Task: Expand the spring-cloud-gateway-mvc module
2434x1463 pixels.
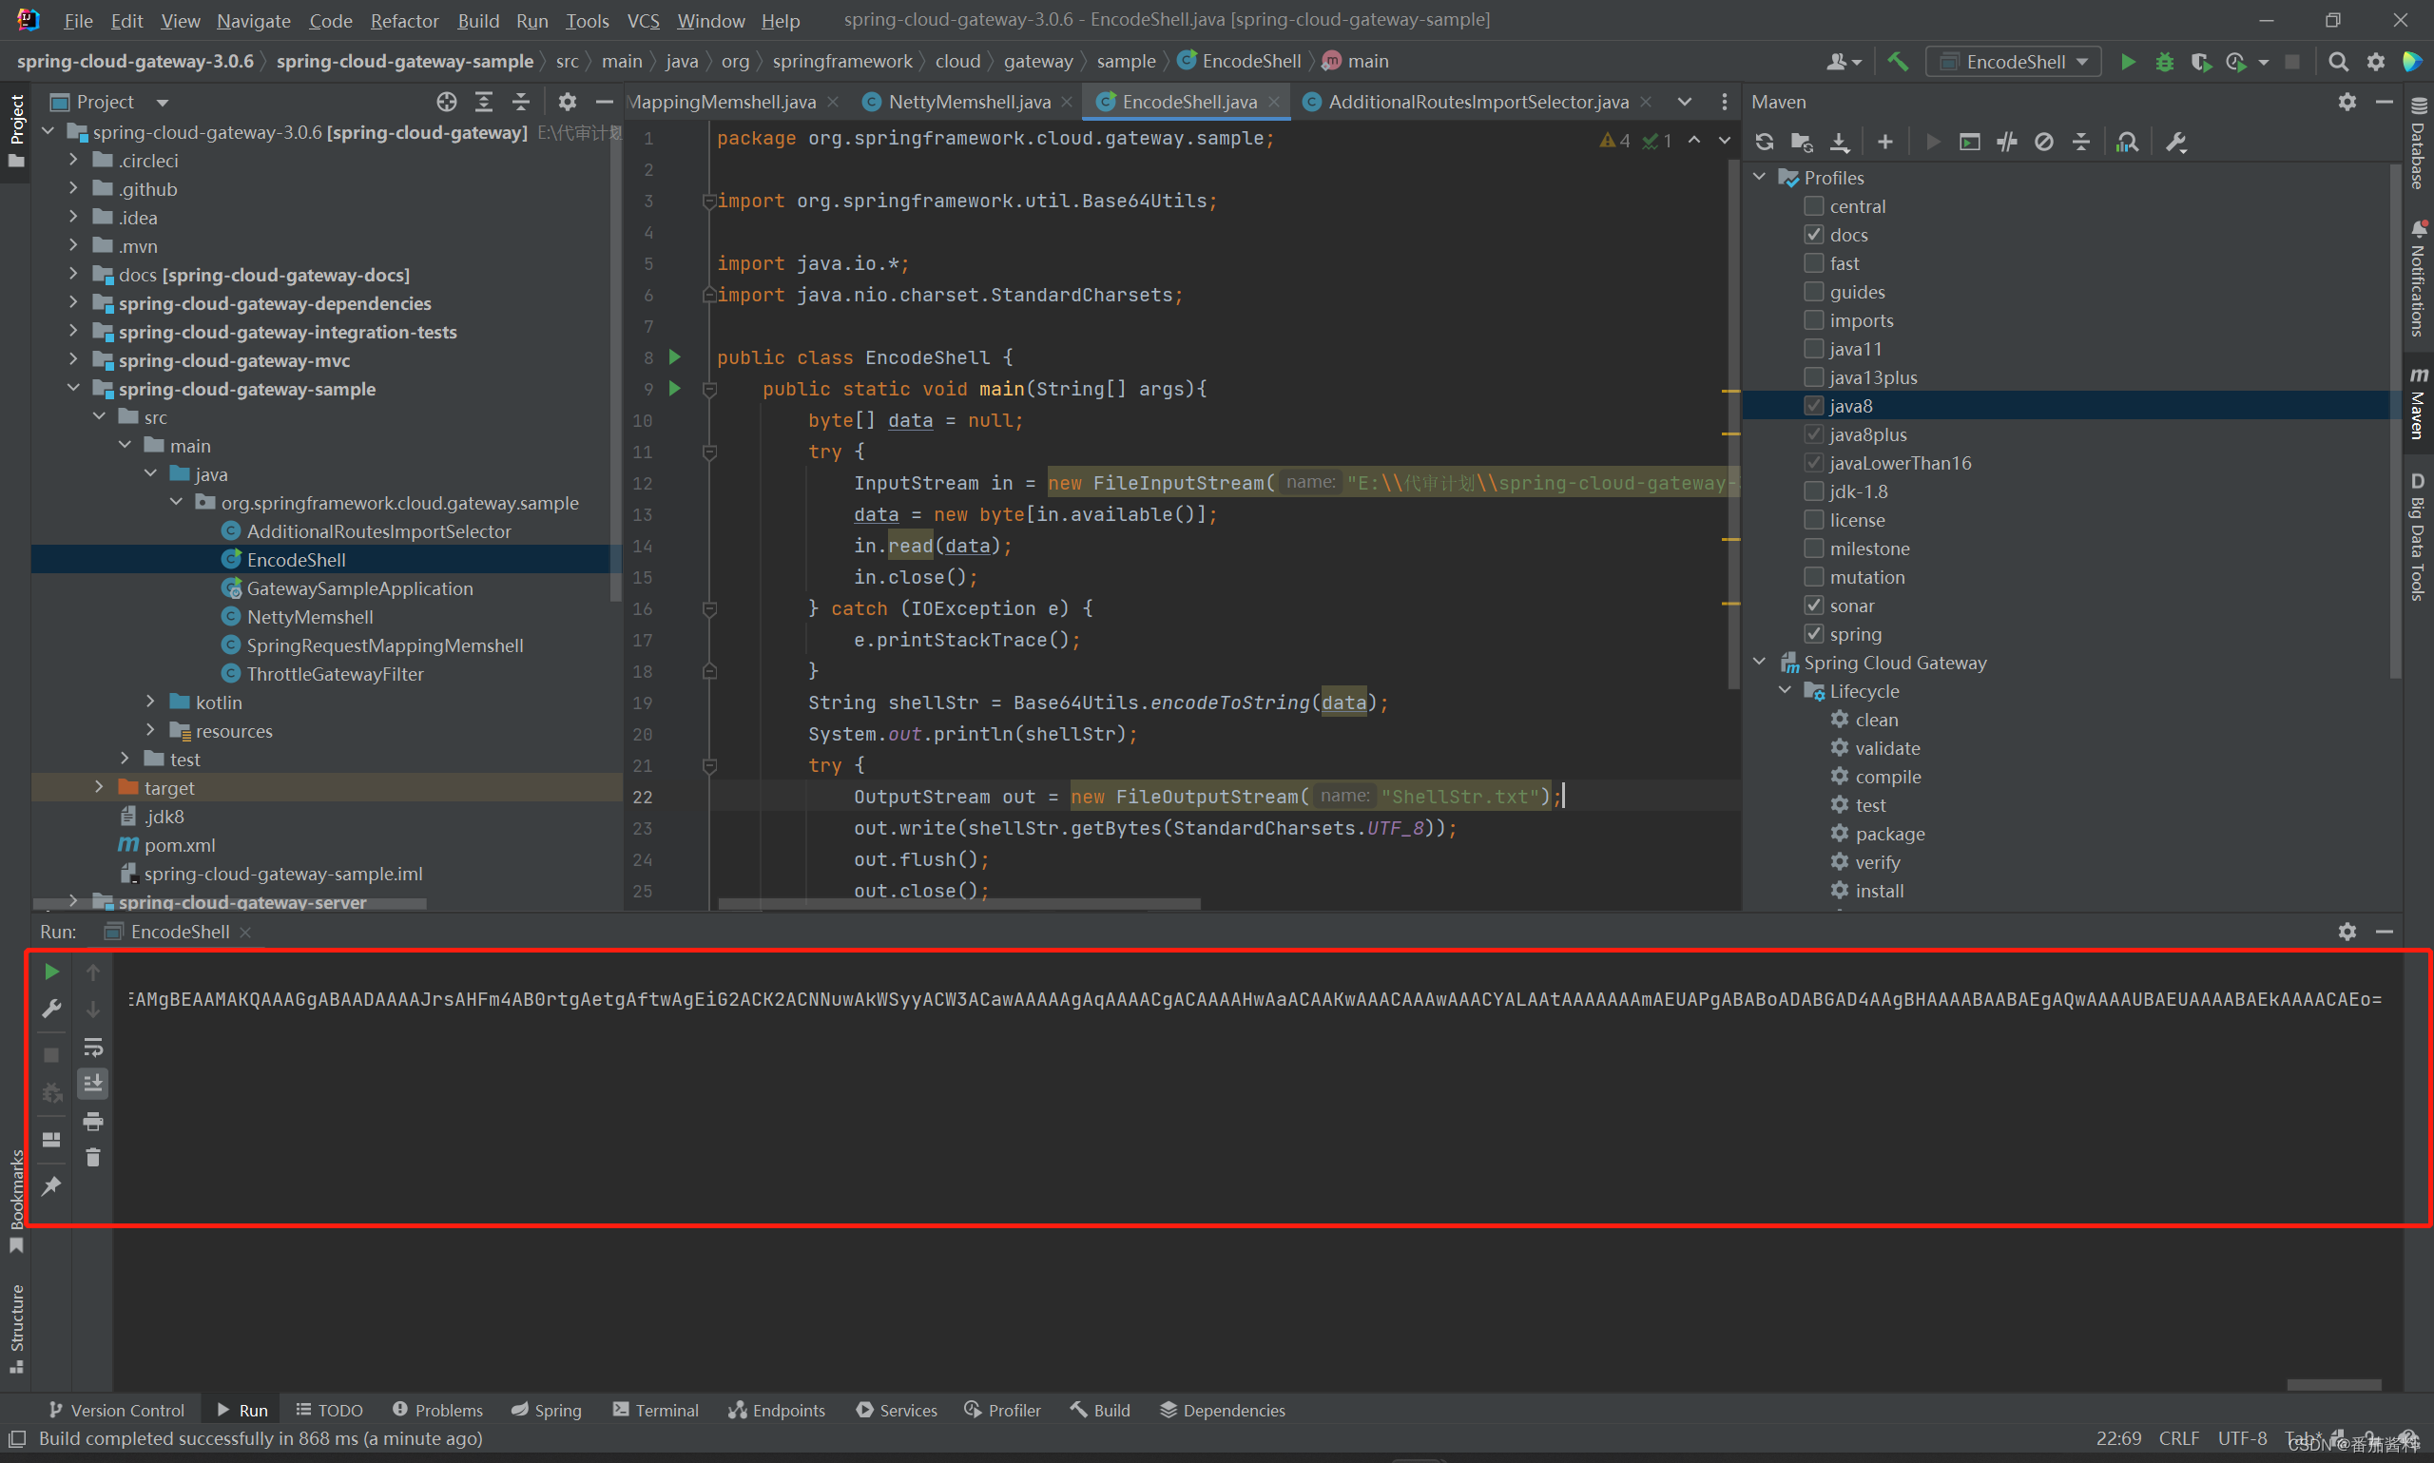Action: pos(73,360)
